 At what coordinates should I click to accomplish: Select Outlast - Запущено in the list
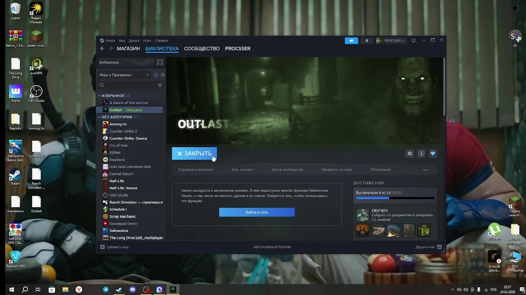129,110
